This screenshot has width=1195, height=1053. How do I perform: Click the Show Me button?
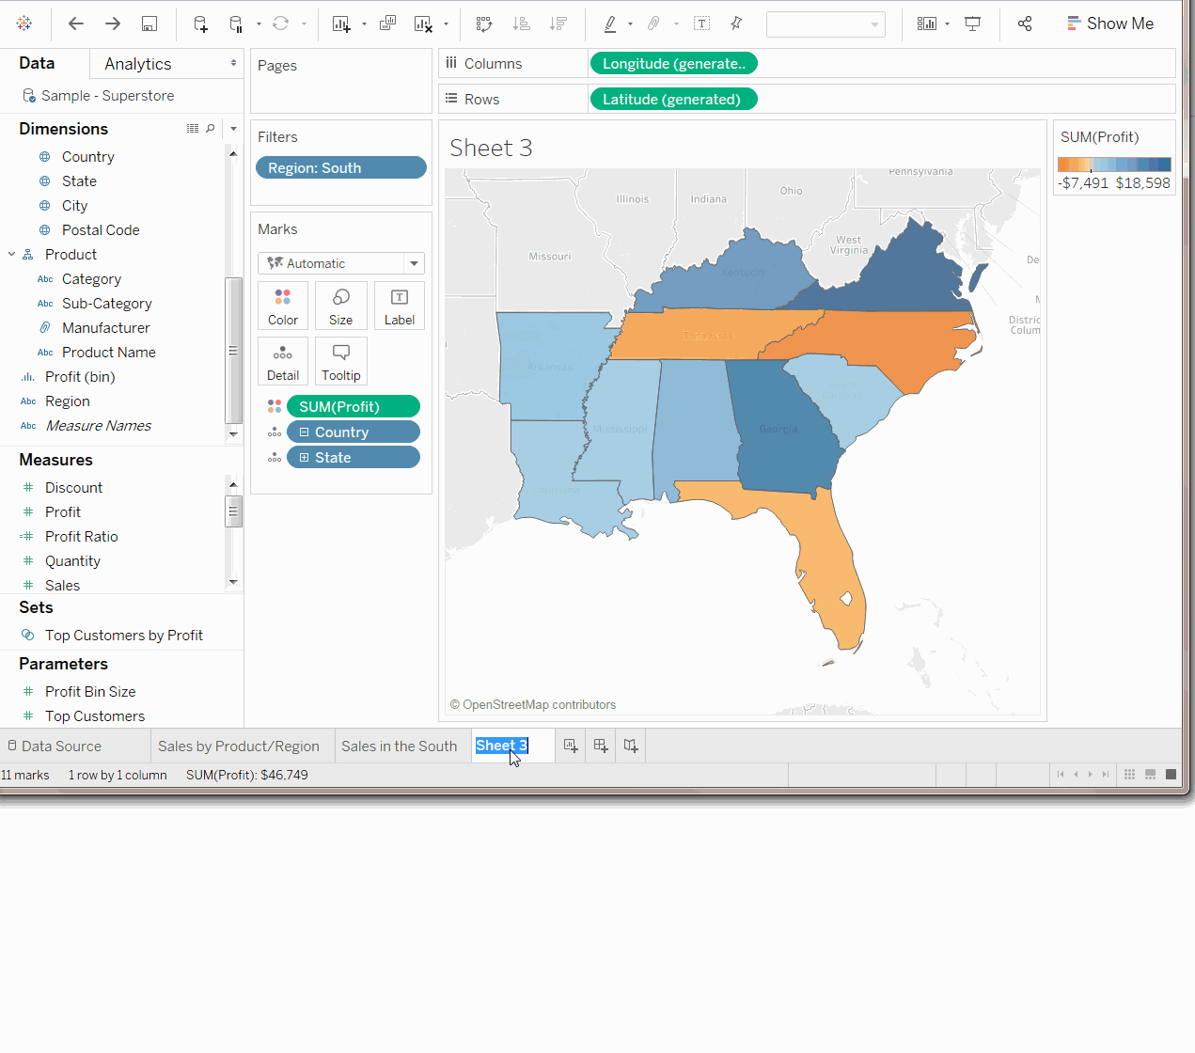tap(1110, 24)
